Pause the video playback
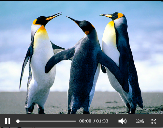The height and width of the screenshot is (128, 163). tap(7, 121)
